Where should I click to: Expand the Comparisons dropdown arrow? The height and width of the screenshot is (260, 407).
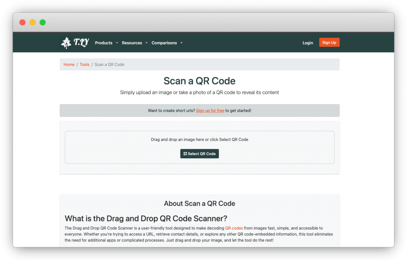(x=181, y=43)
